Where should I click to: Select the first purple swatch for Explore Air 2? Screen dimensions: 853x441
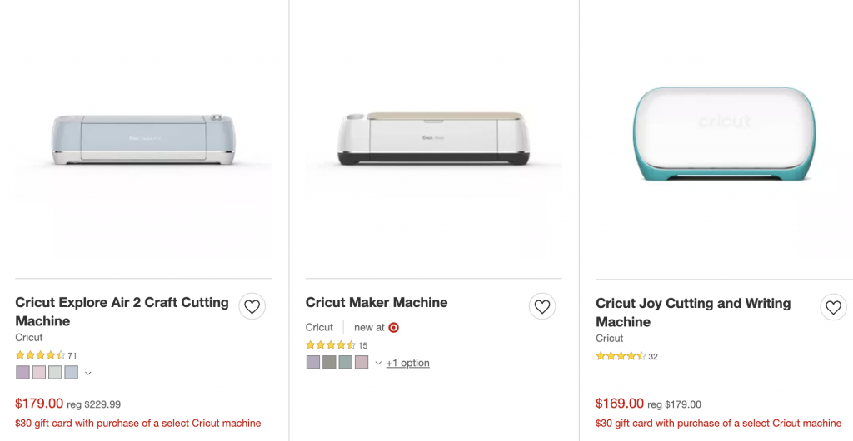click(x=22, y=372)
